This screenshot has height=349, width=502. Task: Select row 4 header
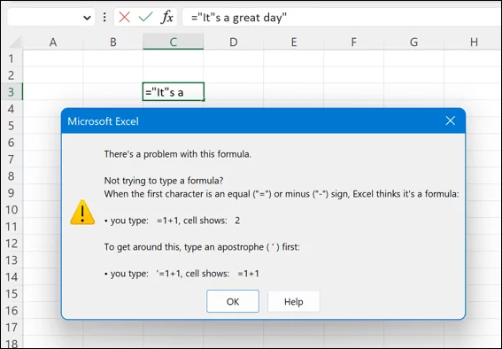pos(12,109)
